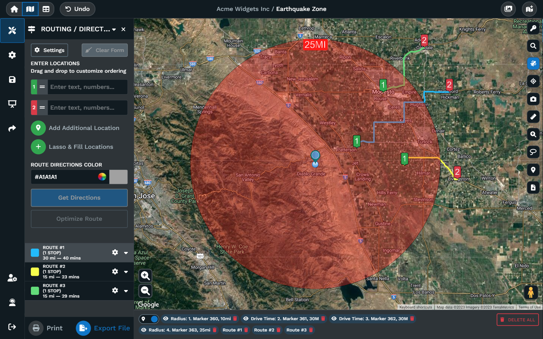543x339 pixels.
Task: Open the Routing / Directions tool dropdown
Action: click(x=114, y=29)
